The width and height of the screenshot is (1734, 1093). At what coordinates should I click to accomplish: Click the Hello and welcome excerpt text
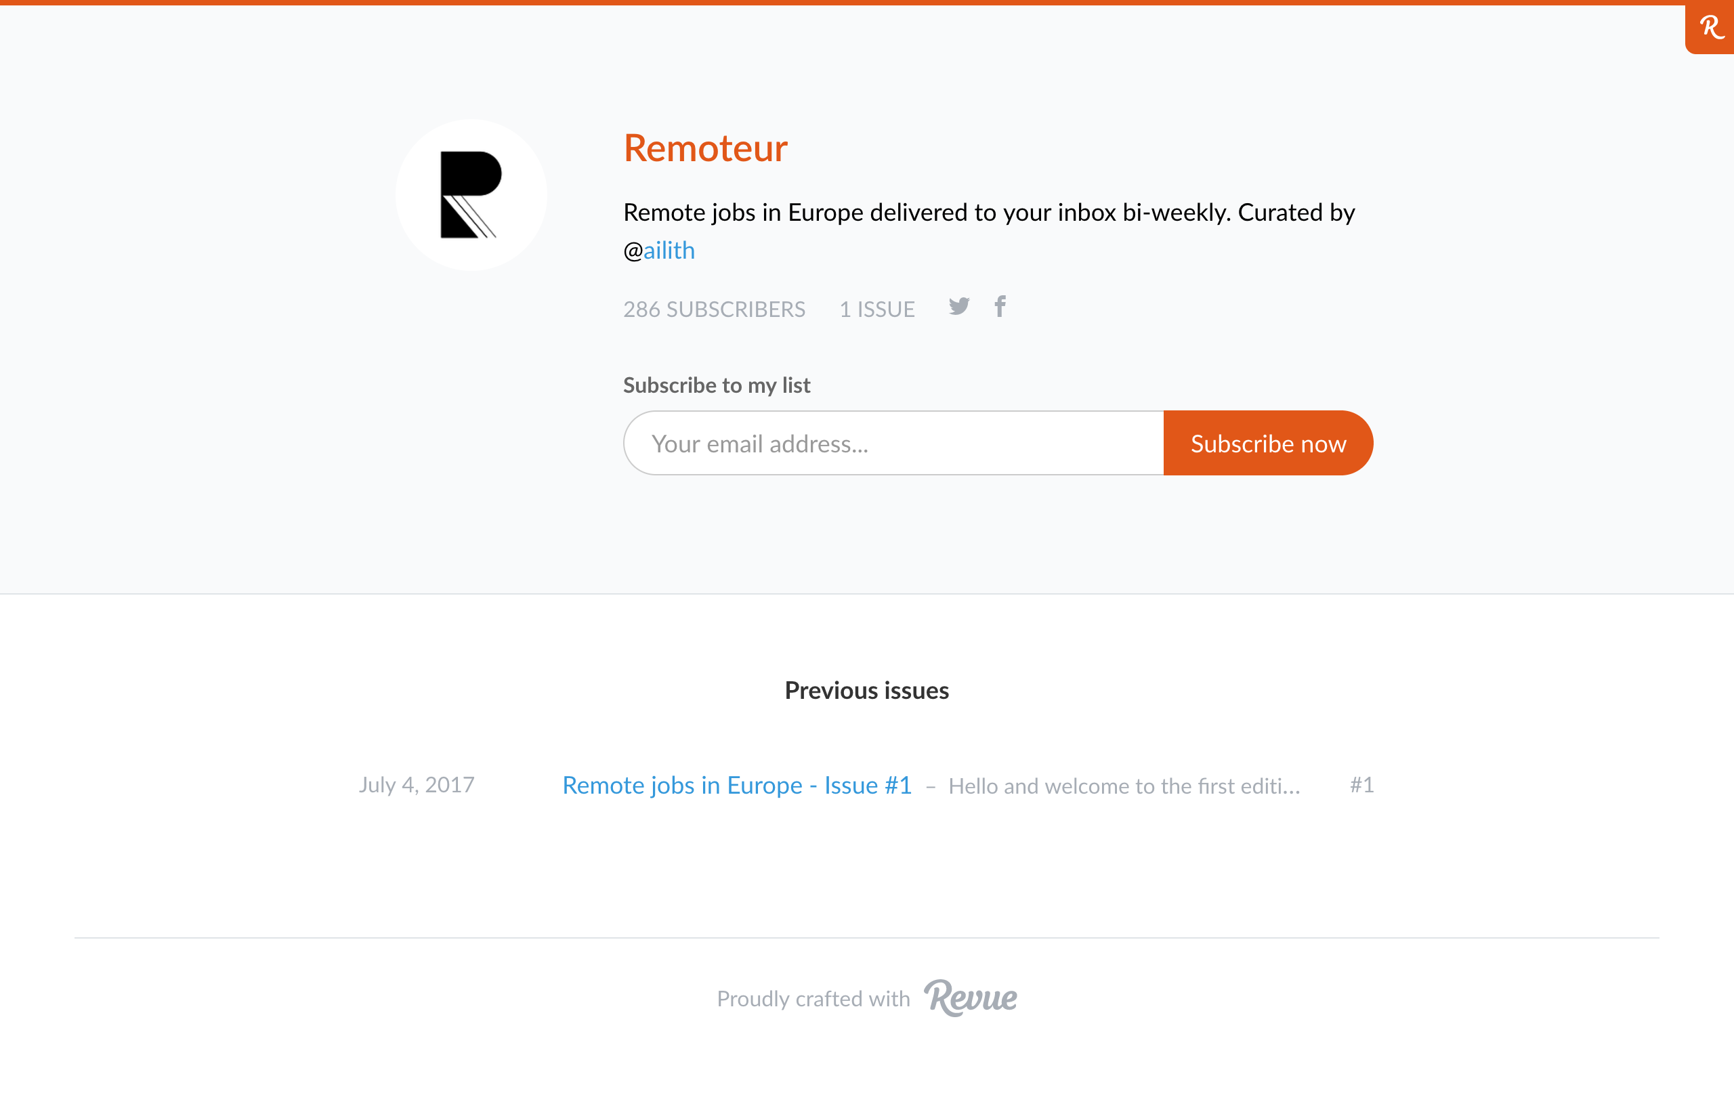(1123, 786)
